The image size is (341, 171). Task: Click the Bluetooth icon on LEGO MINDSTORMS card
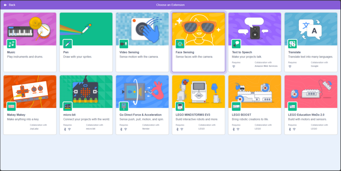click(177, 129)
